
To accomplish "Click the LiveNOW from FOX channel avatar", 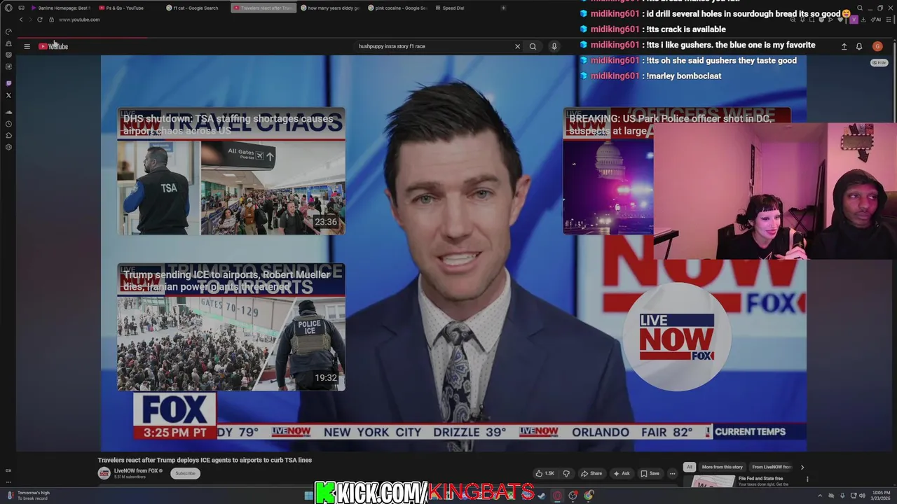I will (104, 473).
